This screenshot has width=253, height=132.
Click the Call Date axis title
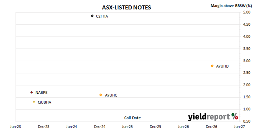[x=132, y=118]
